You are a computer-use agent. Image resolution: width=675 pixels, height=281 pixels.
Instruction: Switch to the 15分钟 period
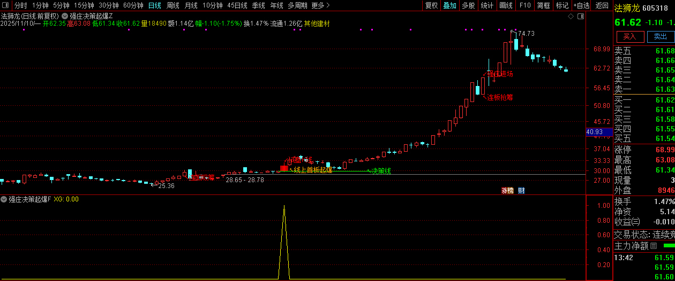(84, 5)
